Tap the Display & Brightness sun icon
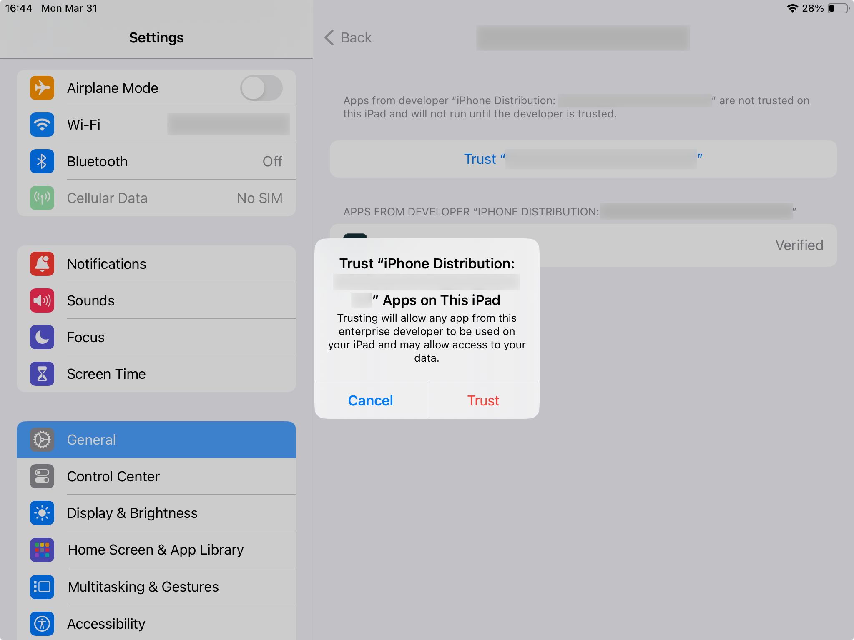This screenshot has height=640, width=854. coord(42,513)
